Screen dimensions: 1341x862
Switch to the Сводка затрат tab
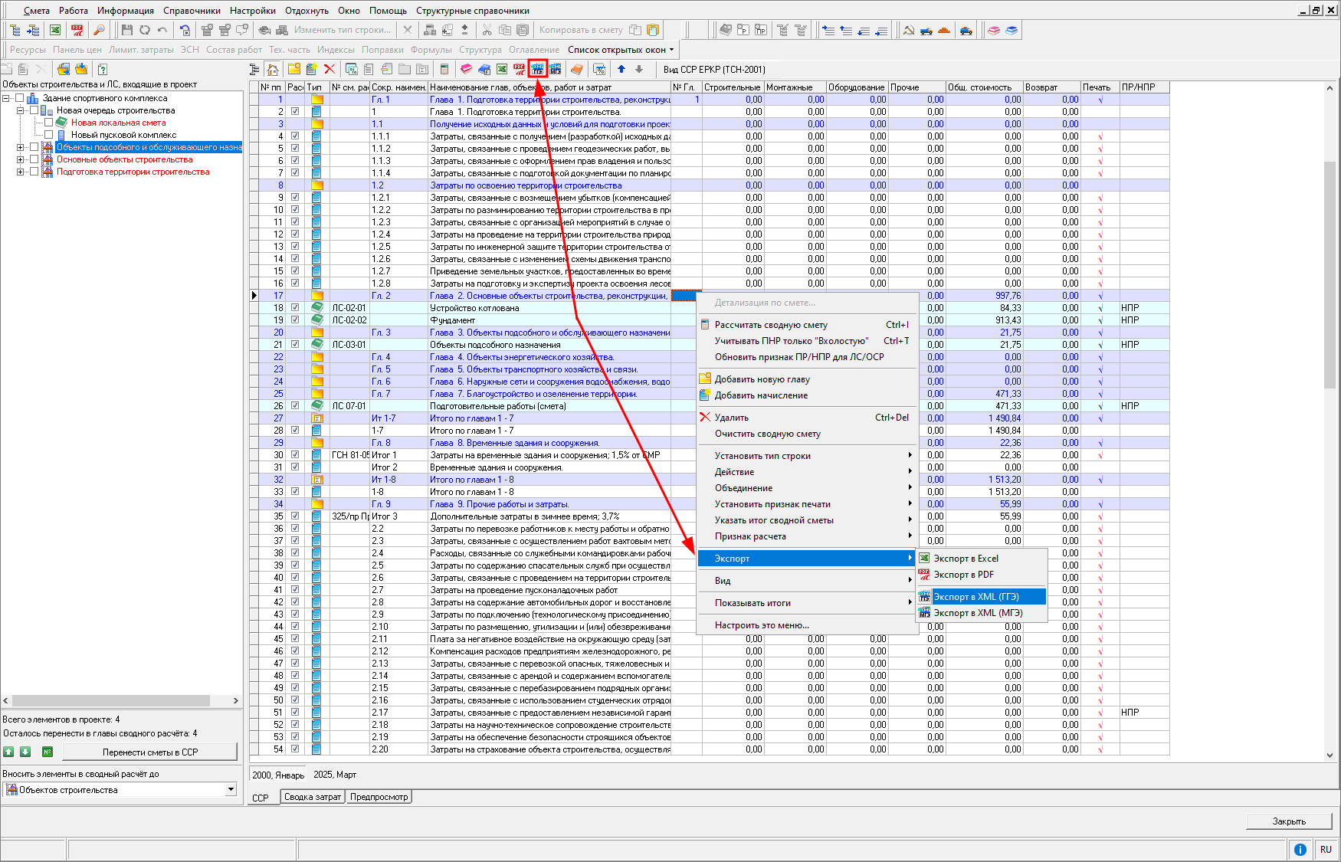[313, 797]
